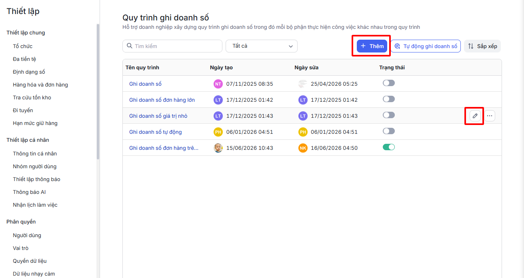
Task: Click modified date 25/04/2026 05:25
Action: [x=334, y=84]
